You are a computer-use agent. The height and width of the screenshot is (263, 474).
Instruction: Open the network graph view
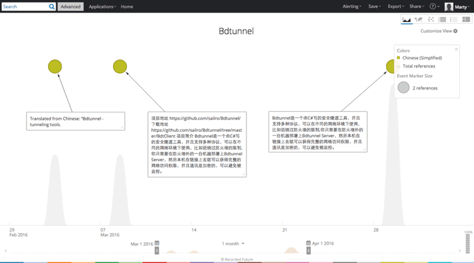point(430,20)
